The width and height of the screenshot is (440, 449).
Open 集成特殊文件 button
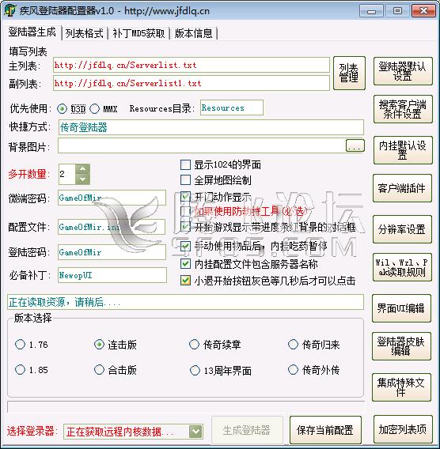coord(401,387)
